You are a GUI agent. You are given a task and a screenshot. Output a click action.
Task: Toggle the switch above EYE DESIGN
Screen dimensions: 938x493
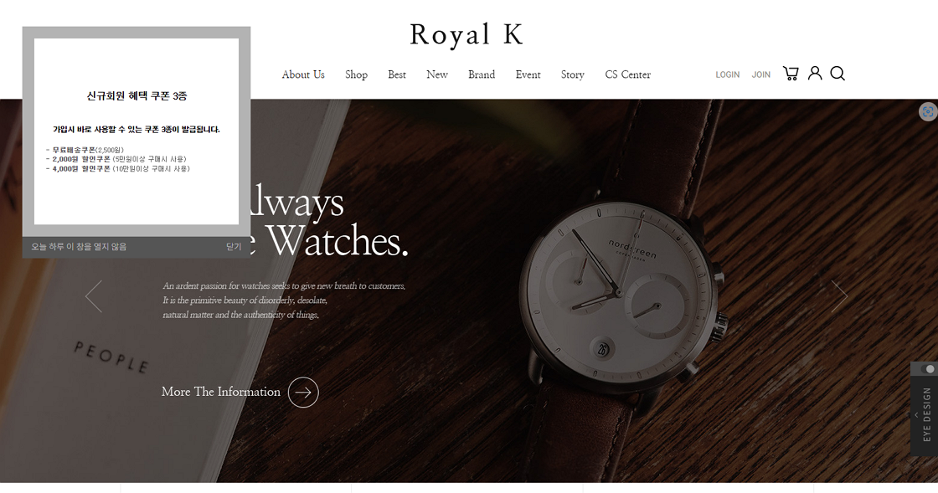[926, 369]
